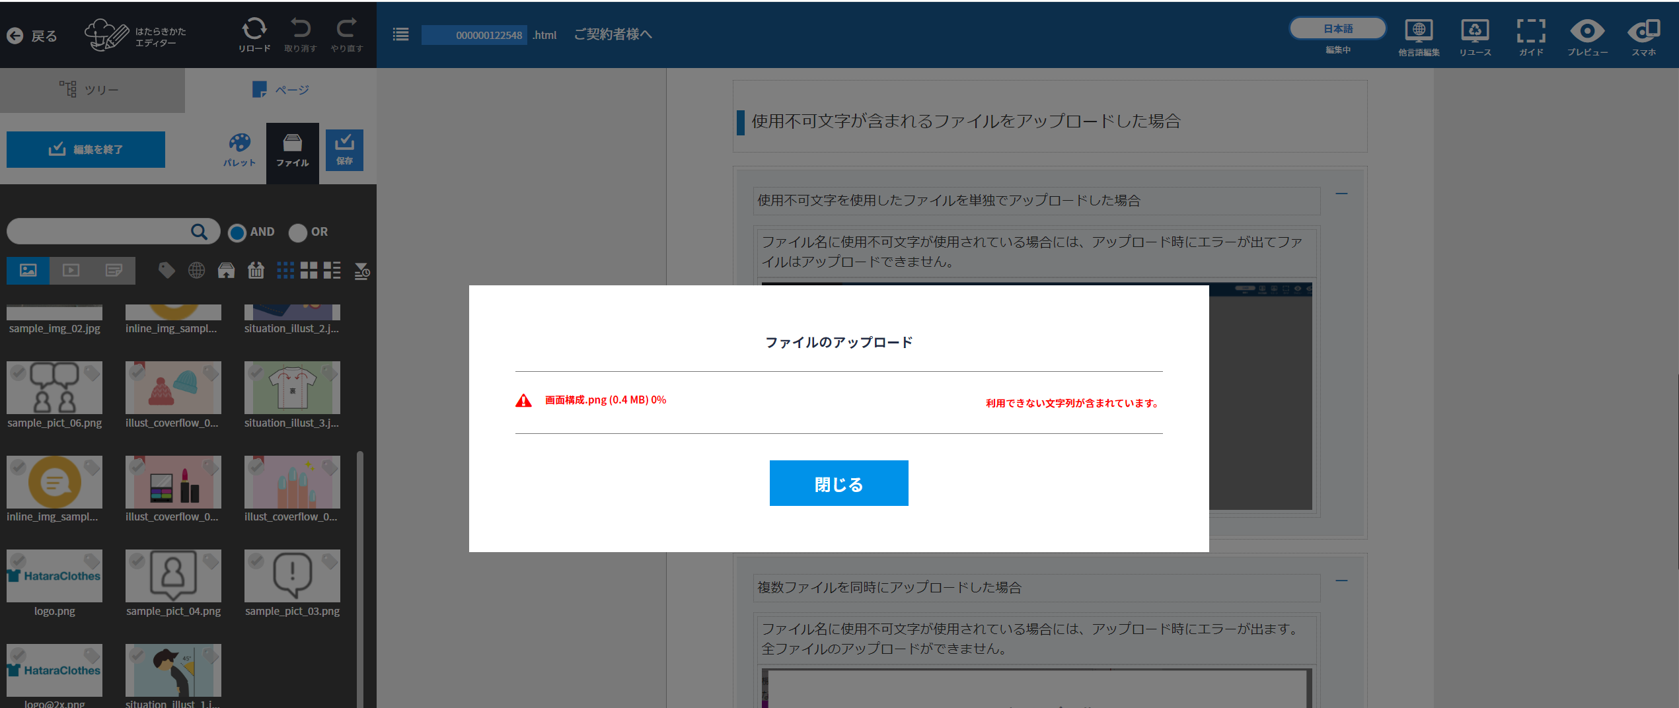Click the tag filter icon
The image size is (1679, 708).
point(167,270)
